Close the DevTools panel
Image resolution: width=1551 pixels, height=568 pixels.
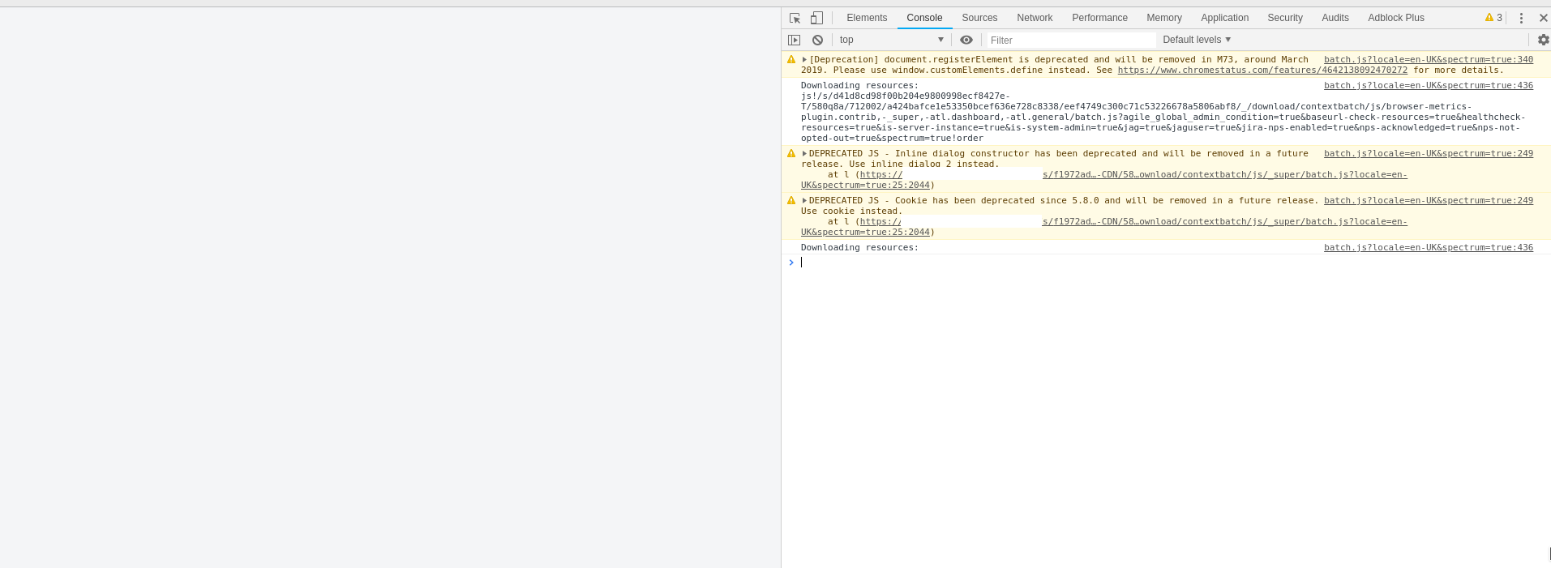click(x=1543, y=18)
